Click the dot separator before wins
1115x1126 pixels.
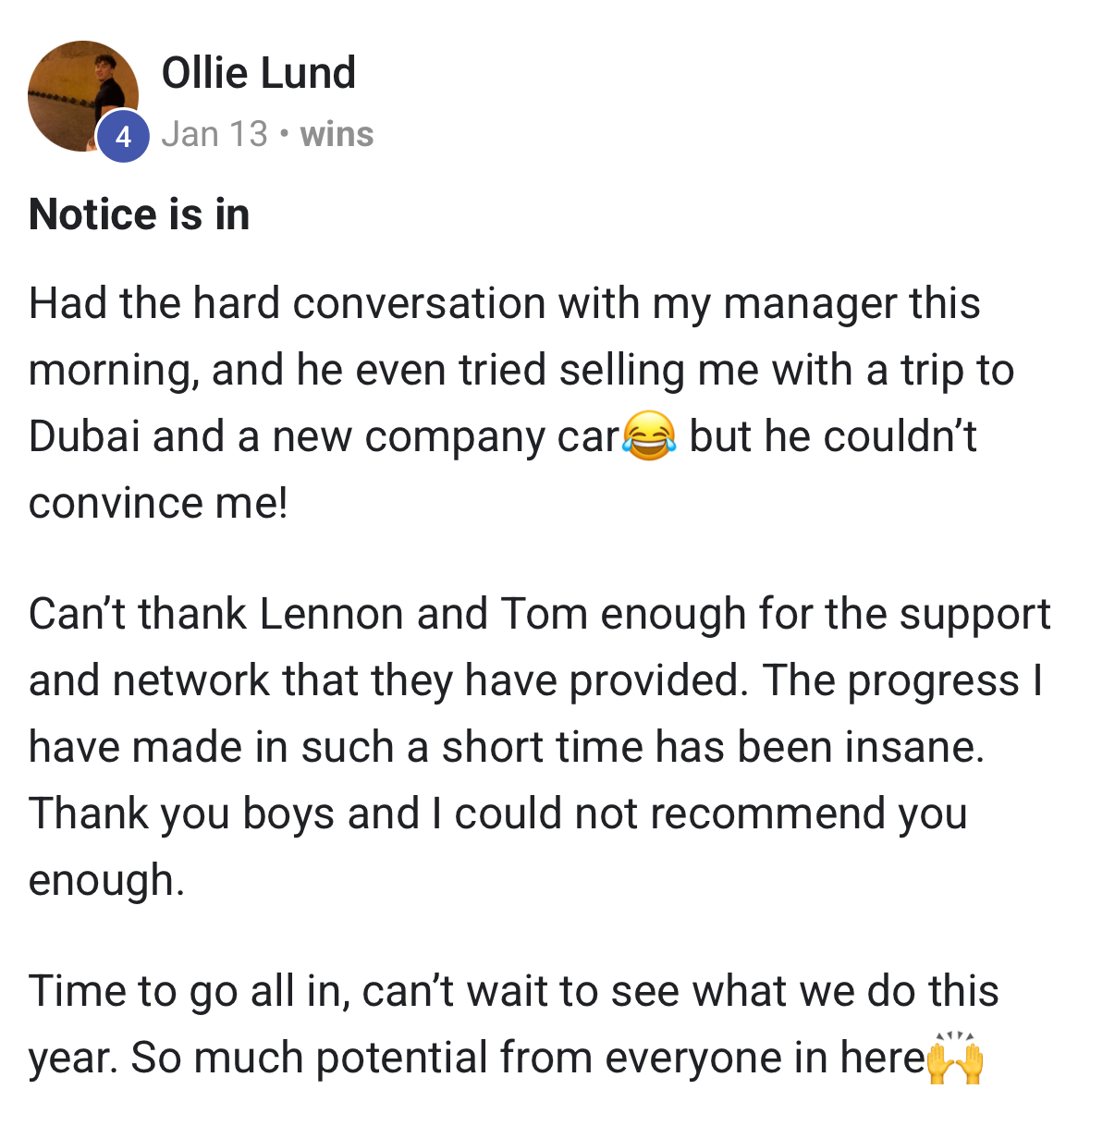[284, 136]
